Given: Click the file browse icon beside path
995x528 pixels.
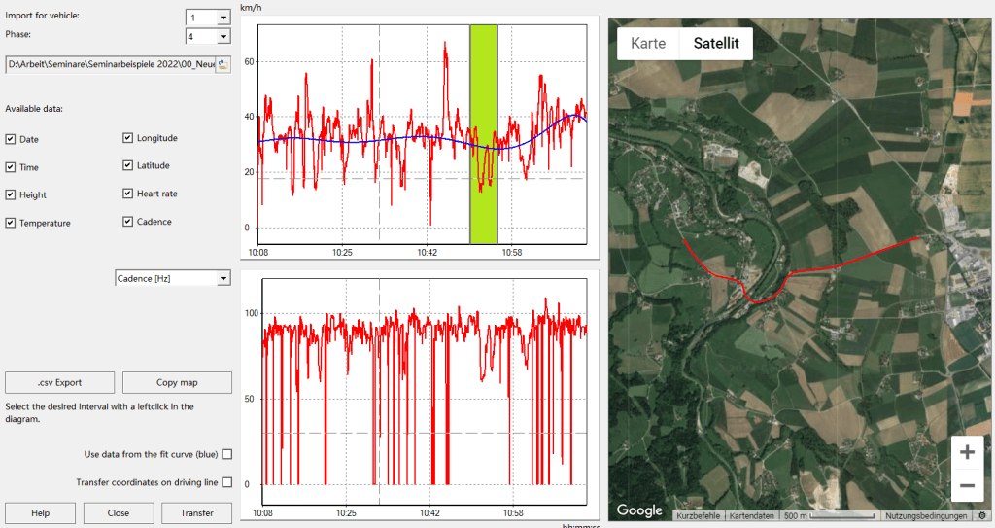Looking at the screenshot, I should (223, 65).
